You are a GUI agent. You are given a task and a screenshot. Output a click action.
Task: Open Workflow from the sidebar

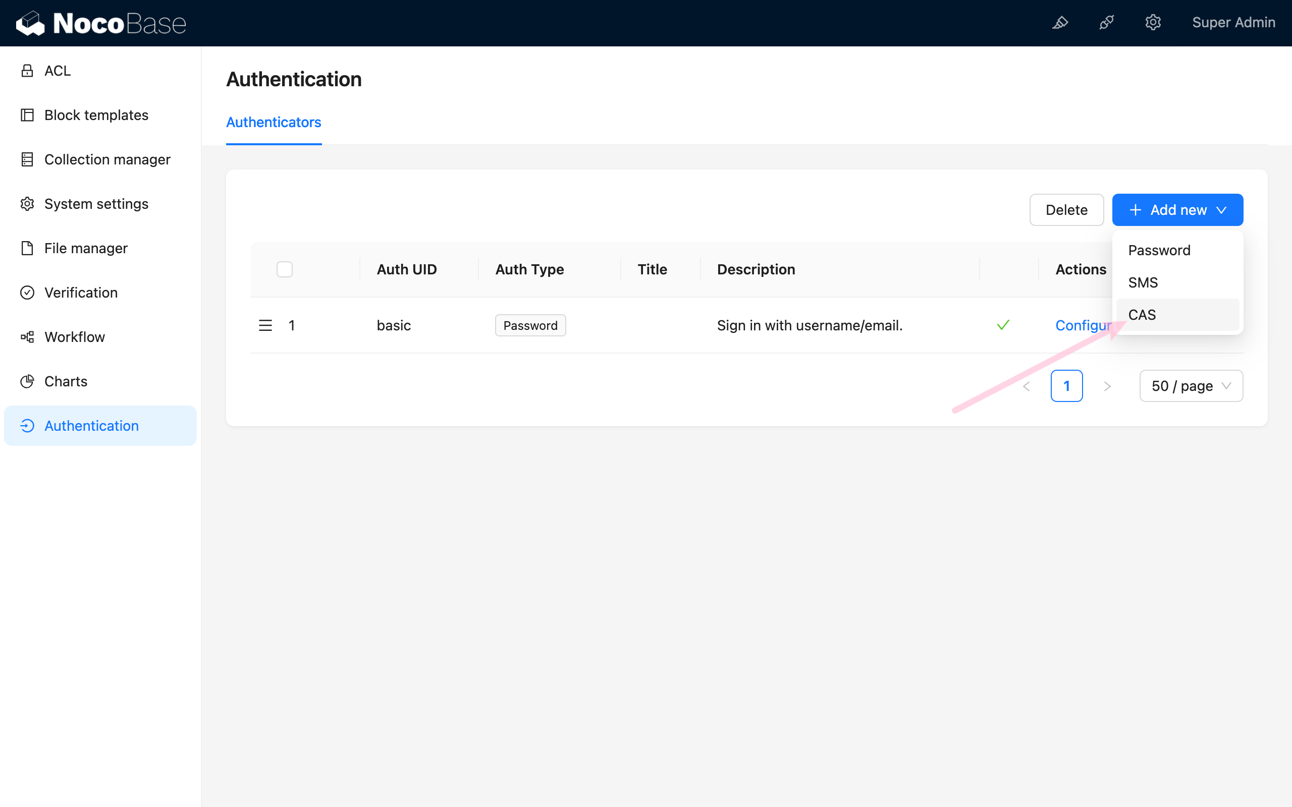pyautogui.click(x=74, y=337)
